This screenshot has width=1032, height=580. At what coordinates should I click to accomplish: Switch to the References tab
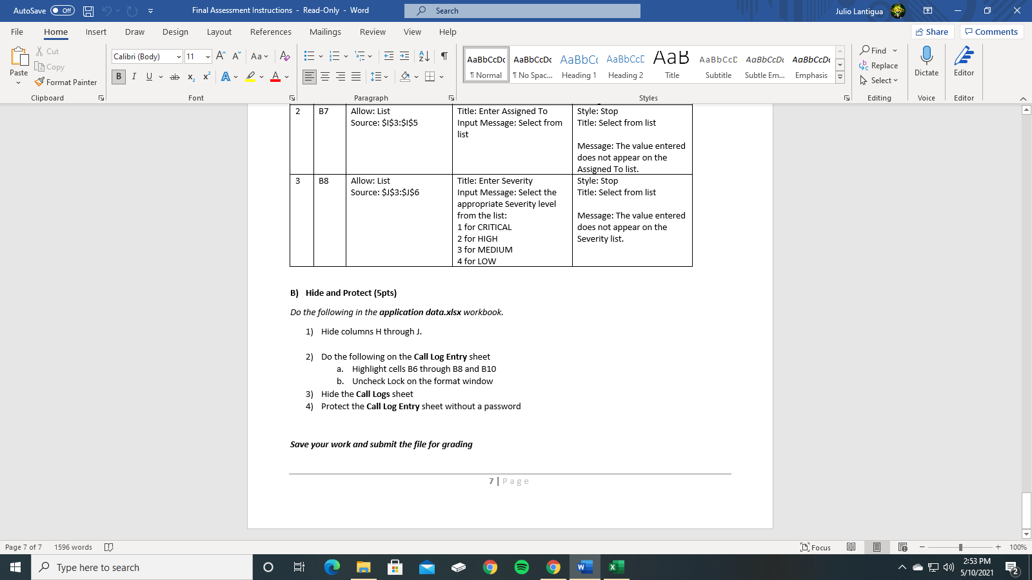pos(271,32)
